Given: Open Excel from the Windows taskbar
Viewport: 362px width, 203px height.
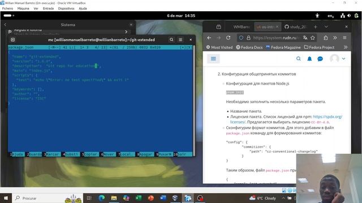Looking at the screenshot, I should [138, 198].
